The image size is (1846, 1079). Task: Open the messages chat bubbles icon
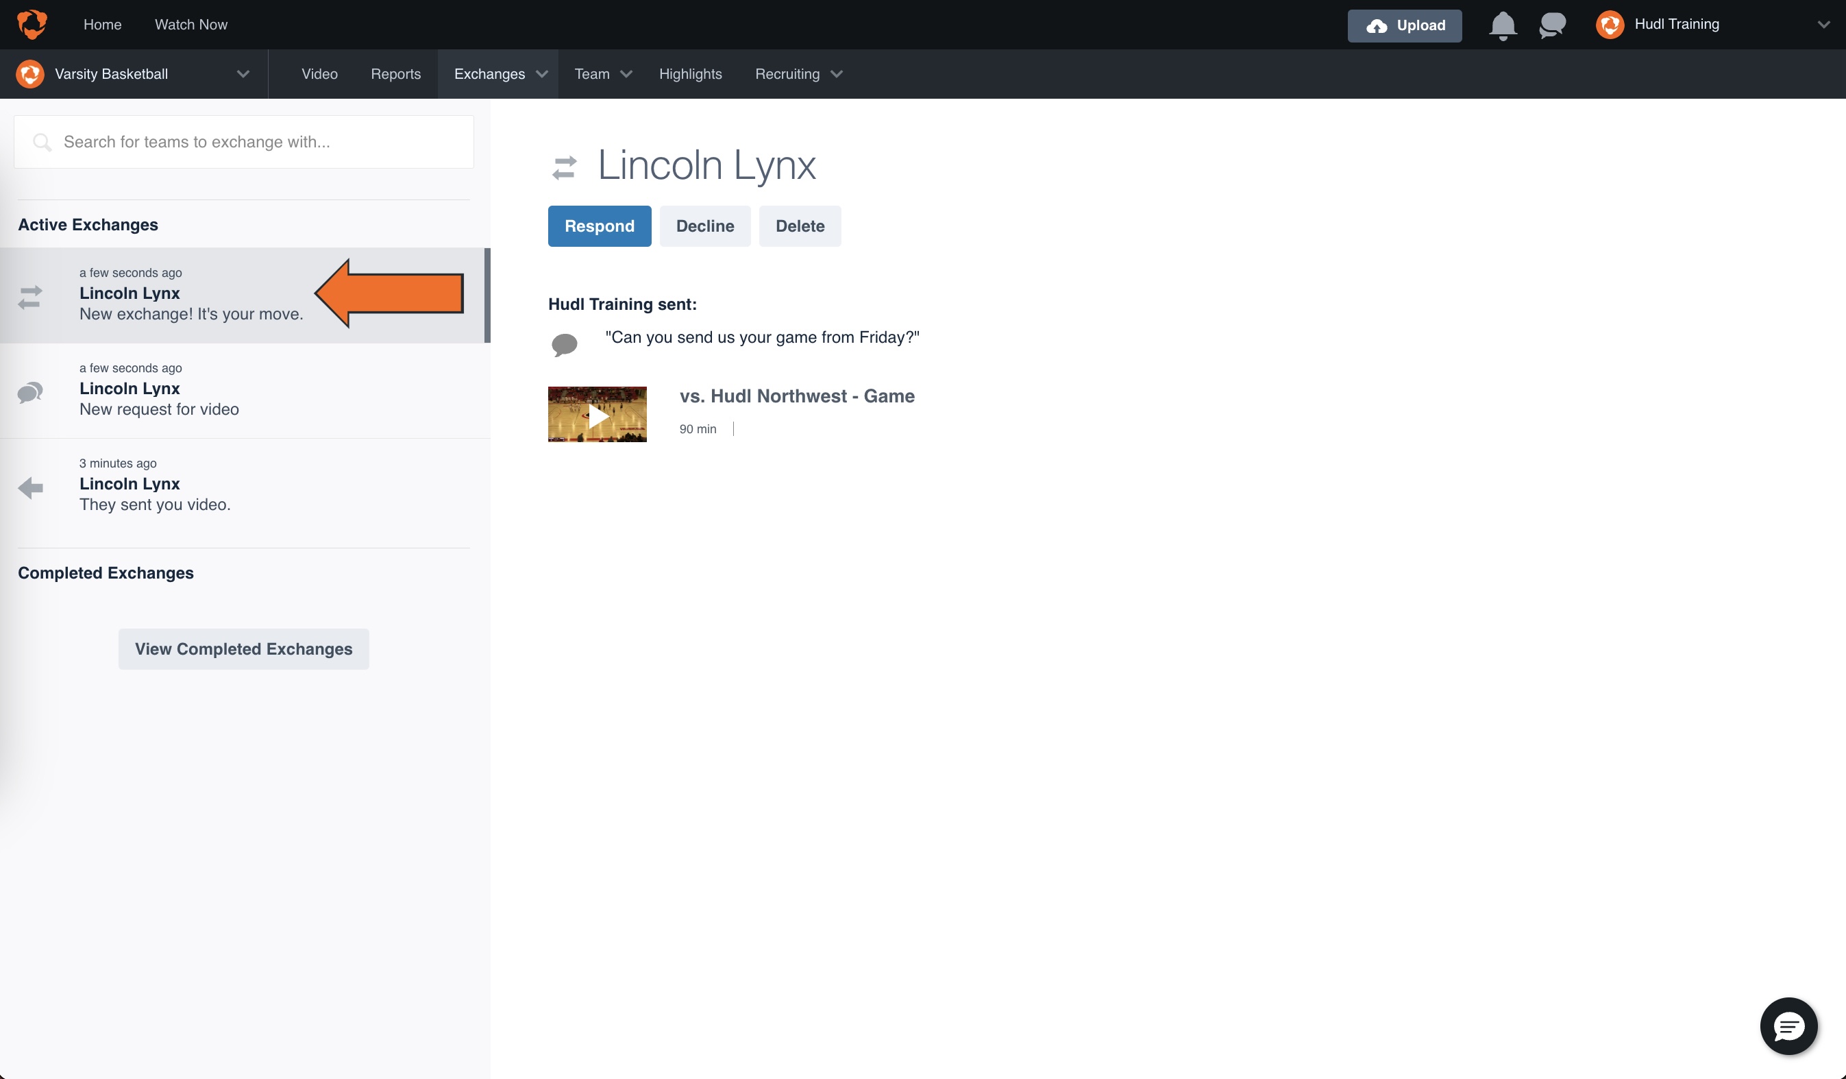pos(1552,25)
